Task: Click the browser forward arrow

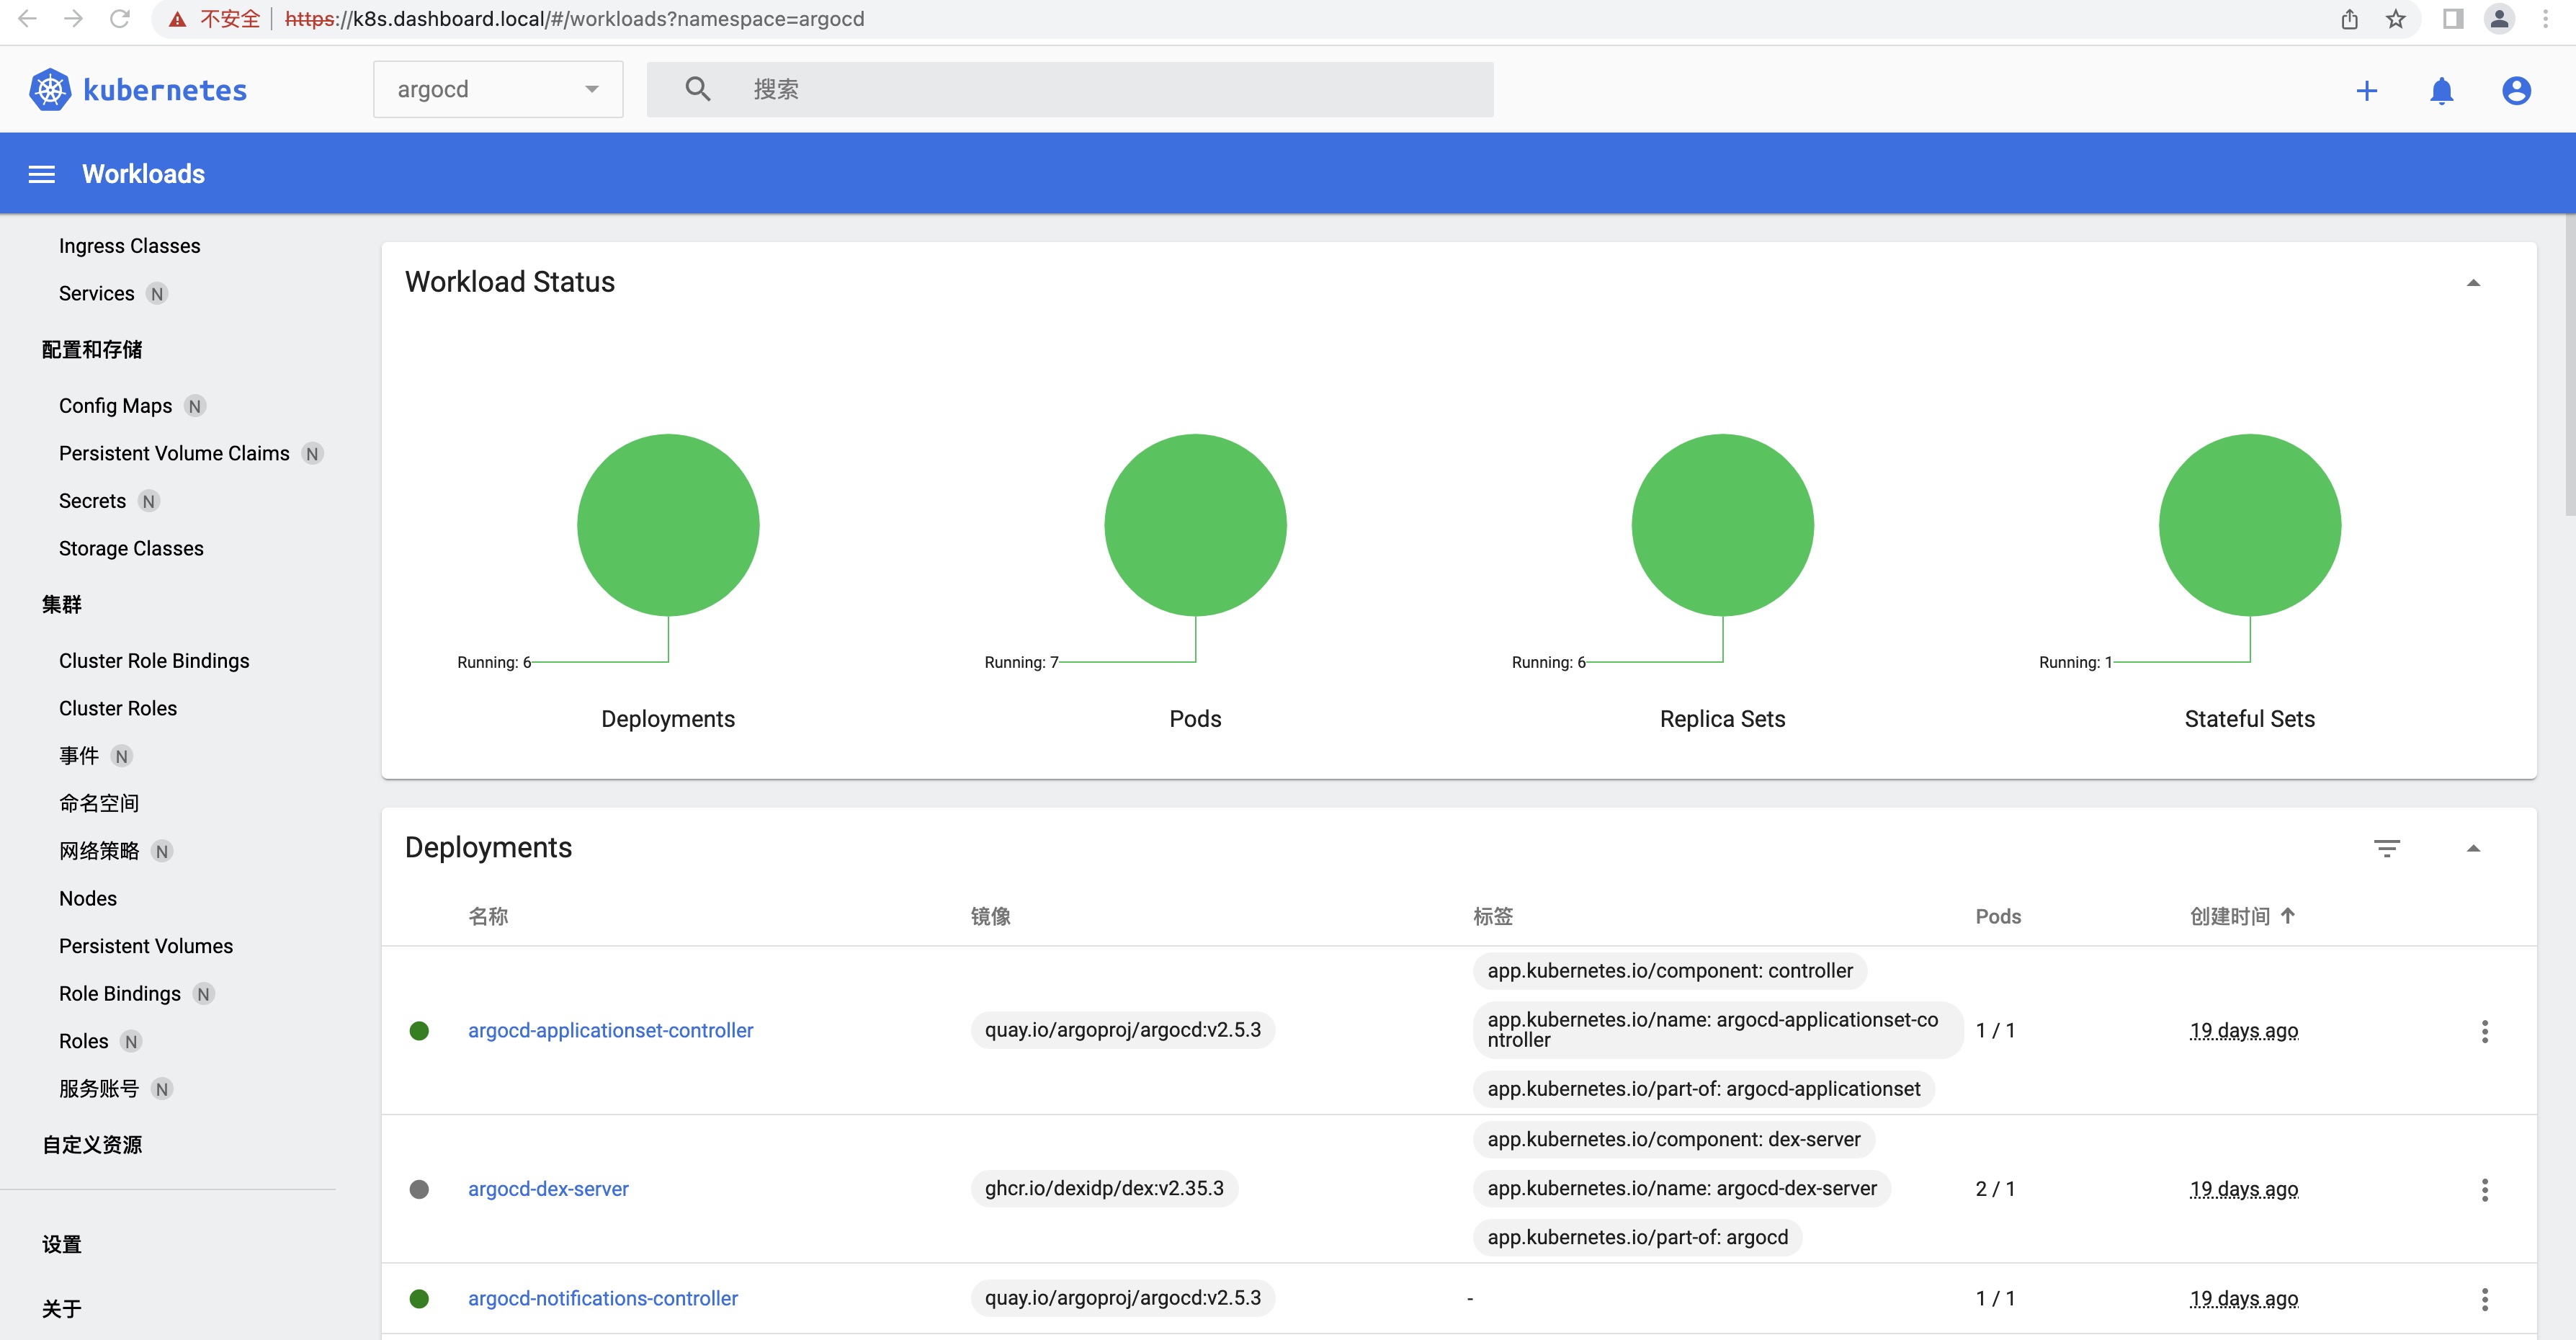Action: [73, 18]
